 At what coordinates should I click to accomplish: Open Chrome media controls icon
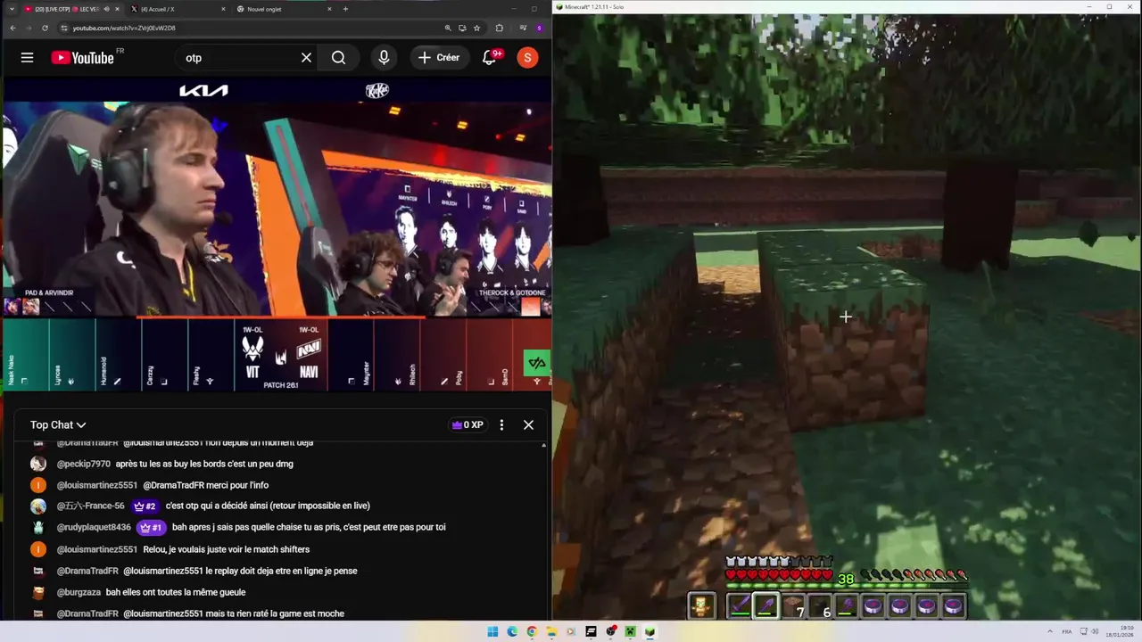pyautogui.click(x=523, y=28)
